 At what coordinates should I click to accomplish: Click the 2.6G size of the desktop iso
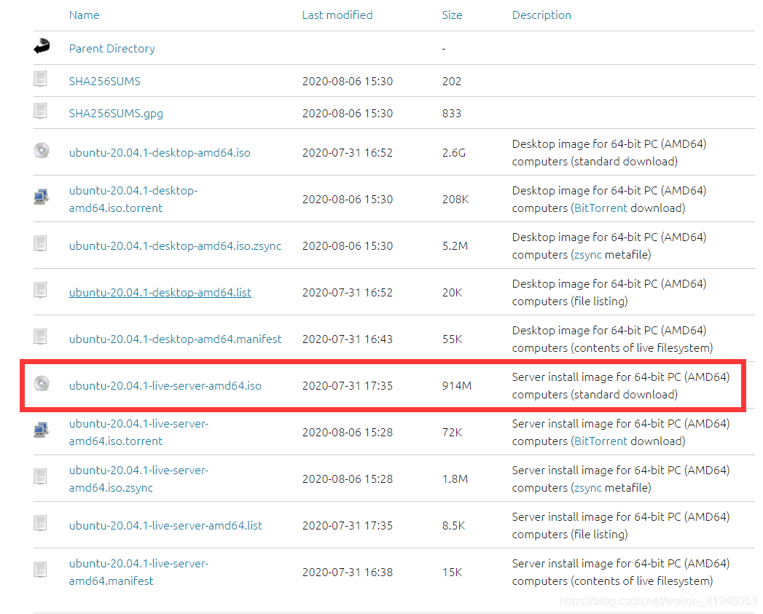click(453, 153)
